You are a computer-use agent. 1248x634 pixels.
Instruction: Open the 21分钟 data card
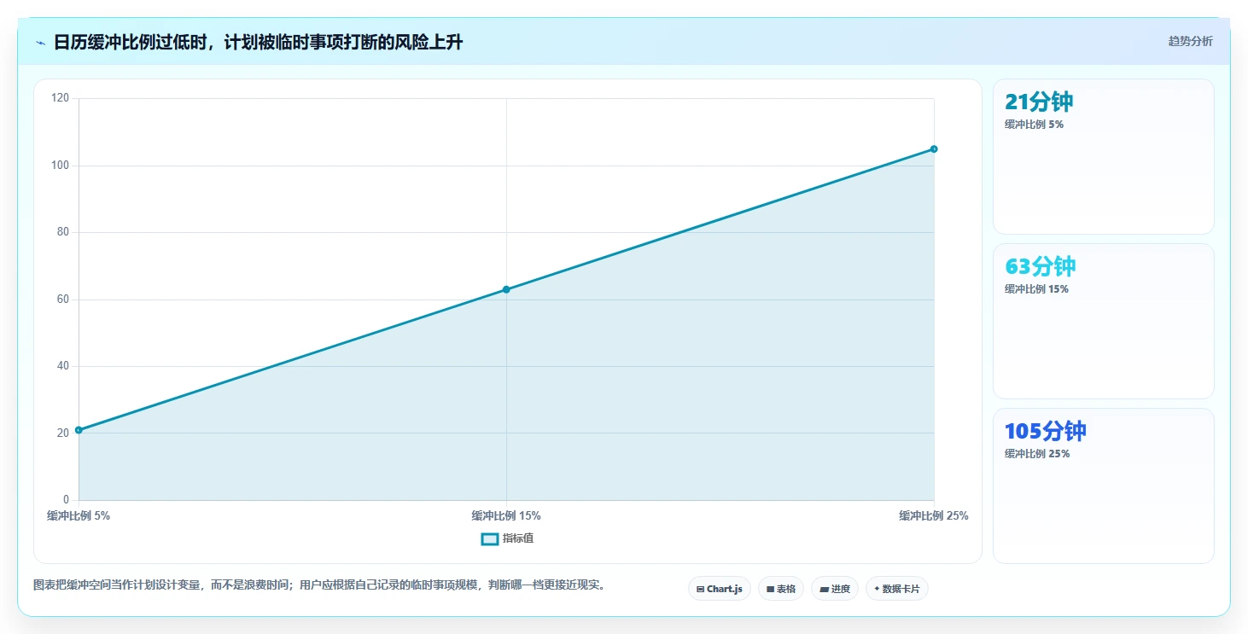click(x=1103, y=156)
